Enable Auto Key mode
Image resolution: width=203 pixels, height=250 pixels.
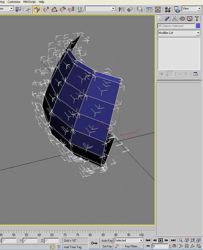click(x=107, y=240)
